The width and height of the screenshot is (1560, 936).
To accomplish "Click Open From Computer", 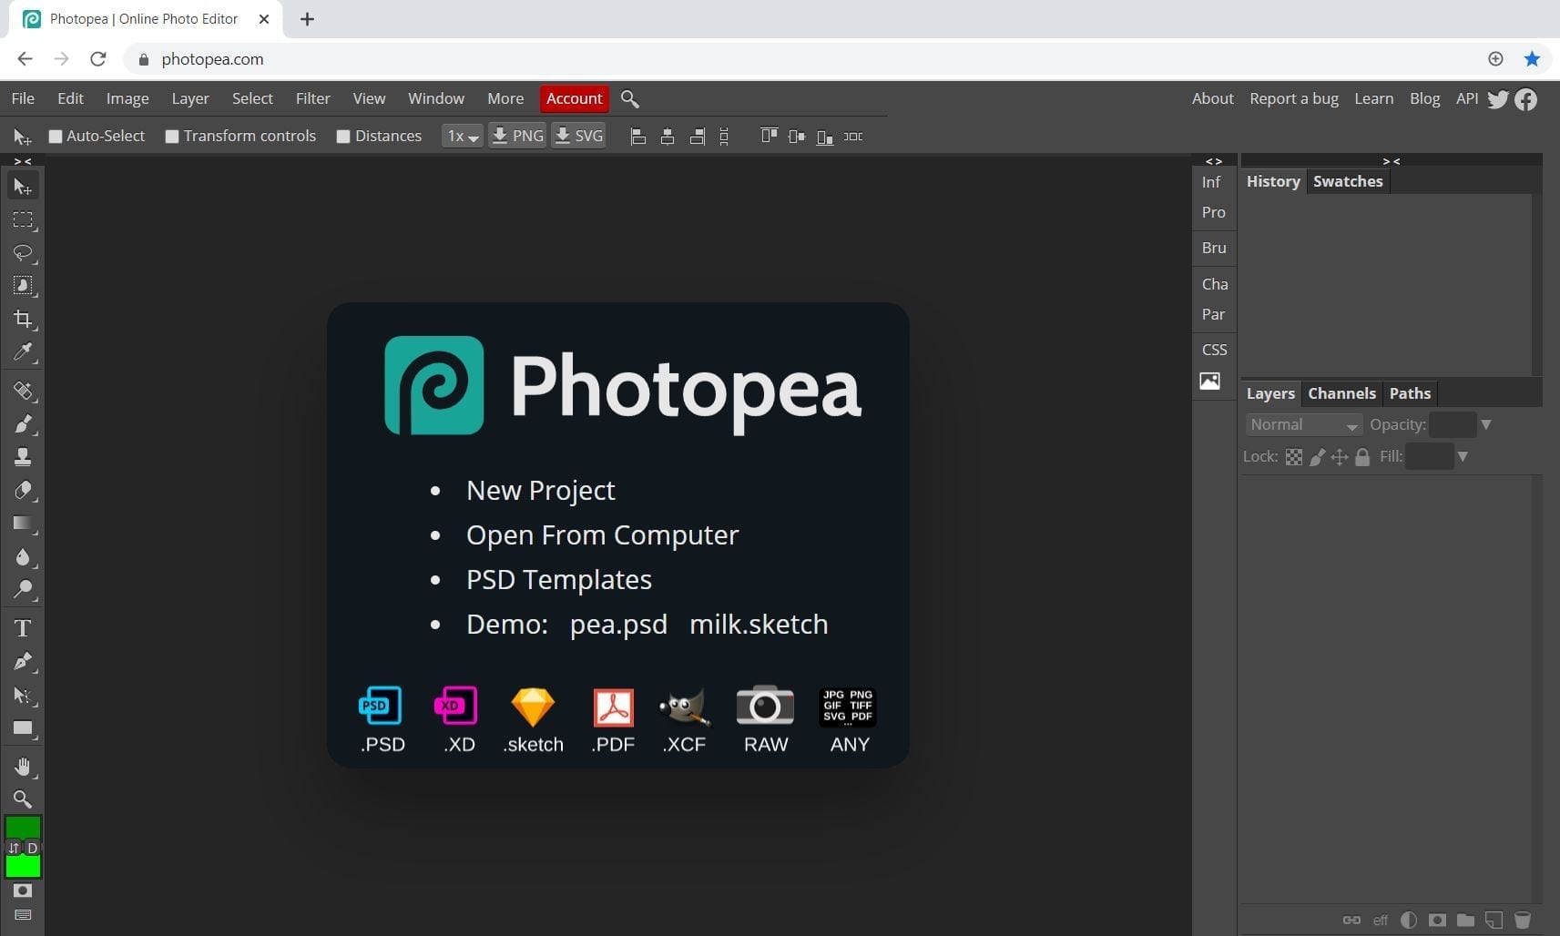I will coord(602,535).
